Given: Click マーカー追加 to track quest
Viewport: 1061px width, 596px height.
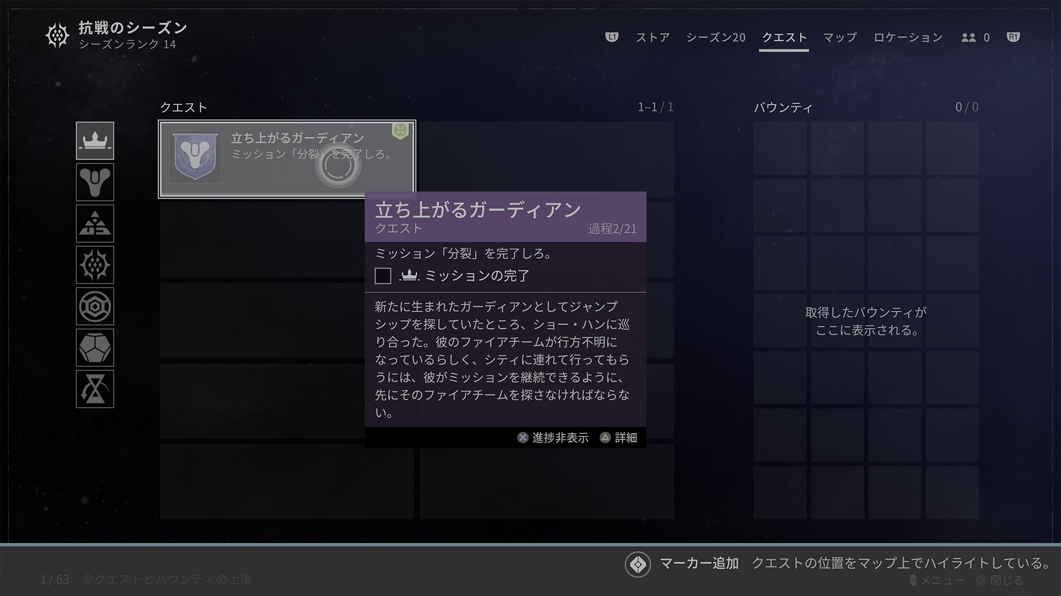Looking at the screenshot, I should pos(699,563).
